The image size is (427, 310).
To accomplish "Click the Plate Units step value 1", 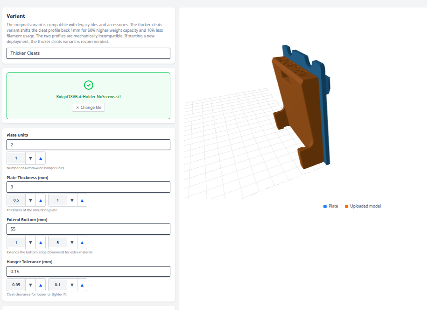I will tap(16, 159).
